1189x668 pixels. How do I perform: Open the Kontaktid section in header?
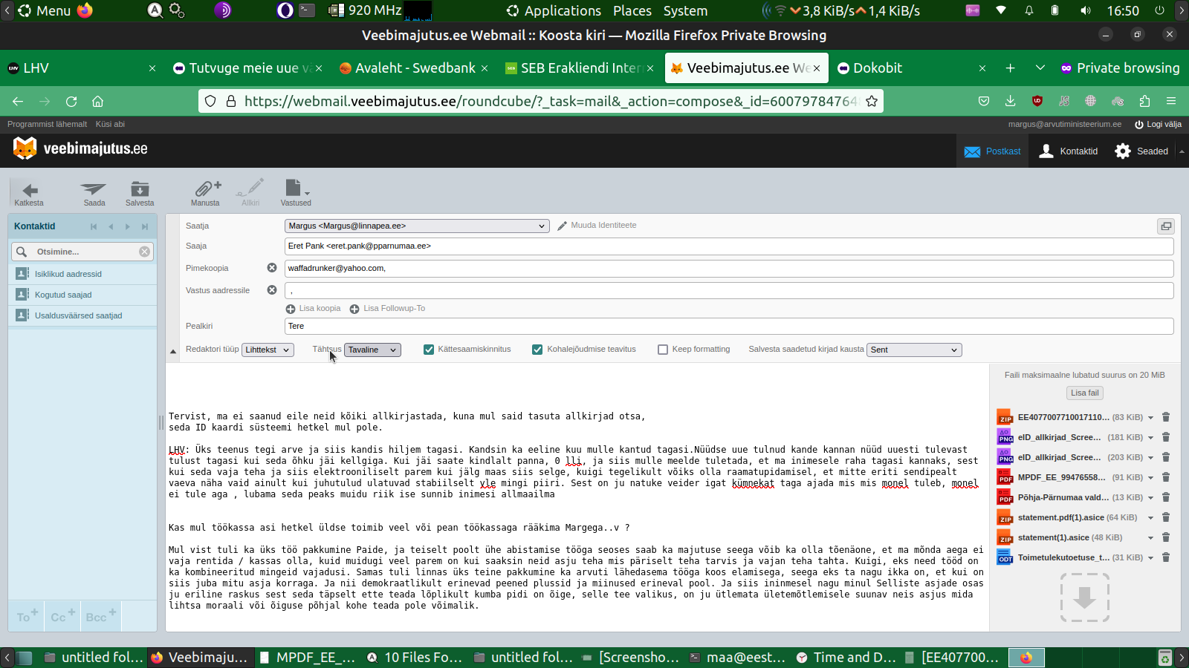pyautogui.click(x=1068, y=151)
